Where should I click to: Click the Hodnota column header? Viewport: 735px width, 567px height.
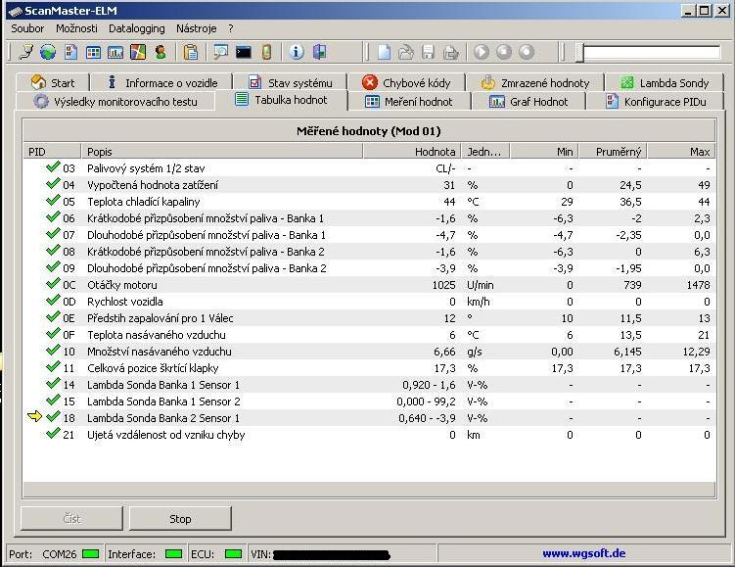coord(435,152)
